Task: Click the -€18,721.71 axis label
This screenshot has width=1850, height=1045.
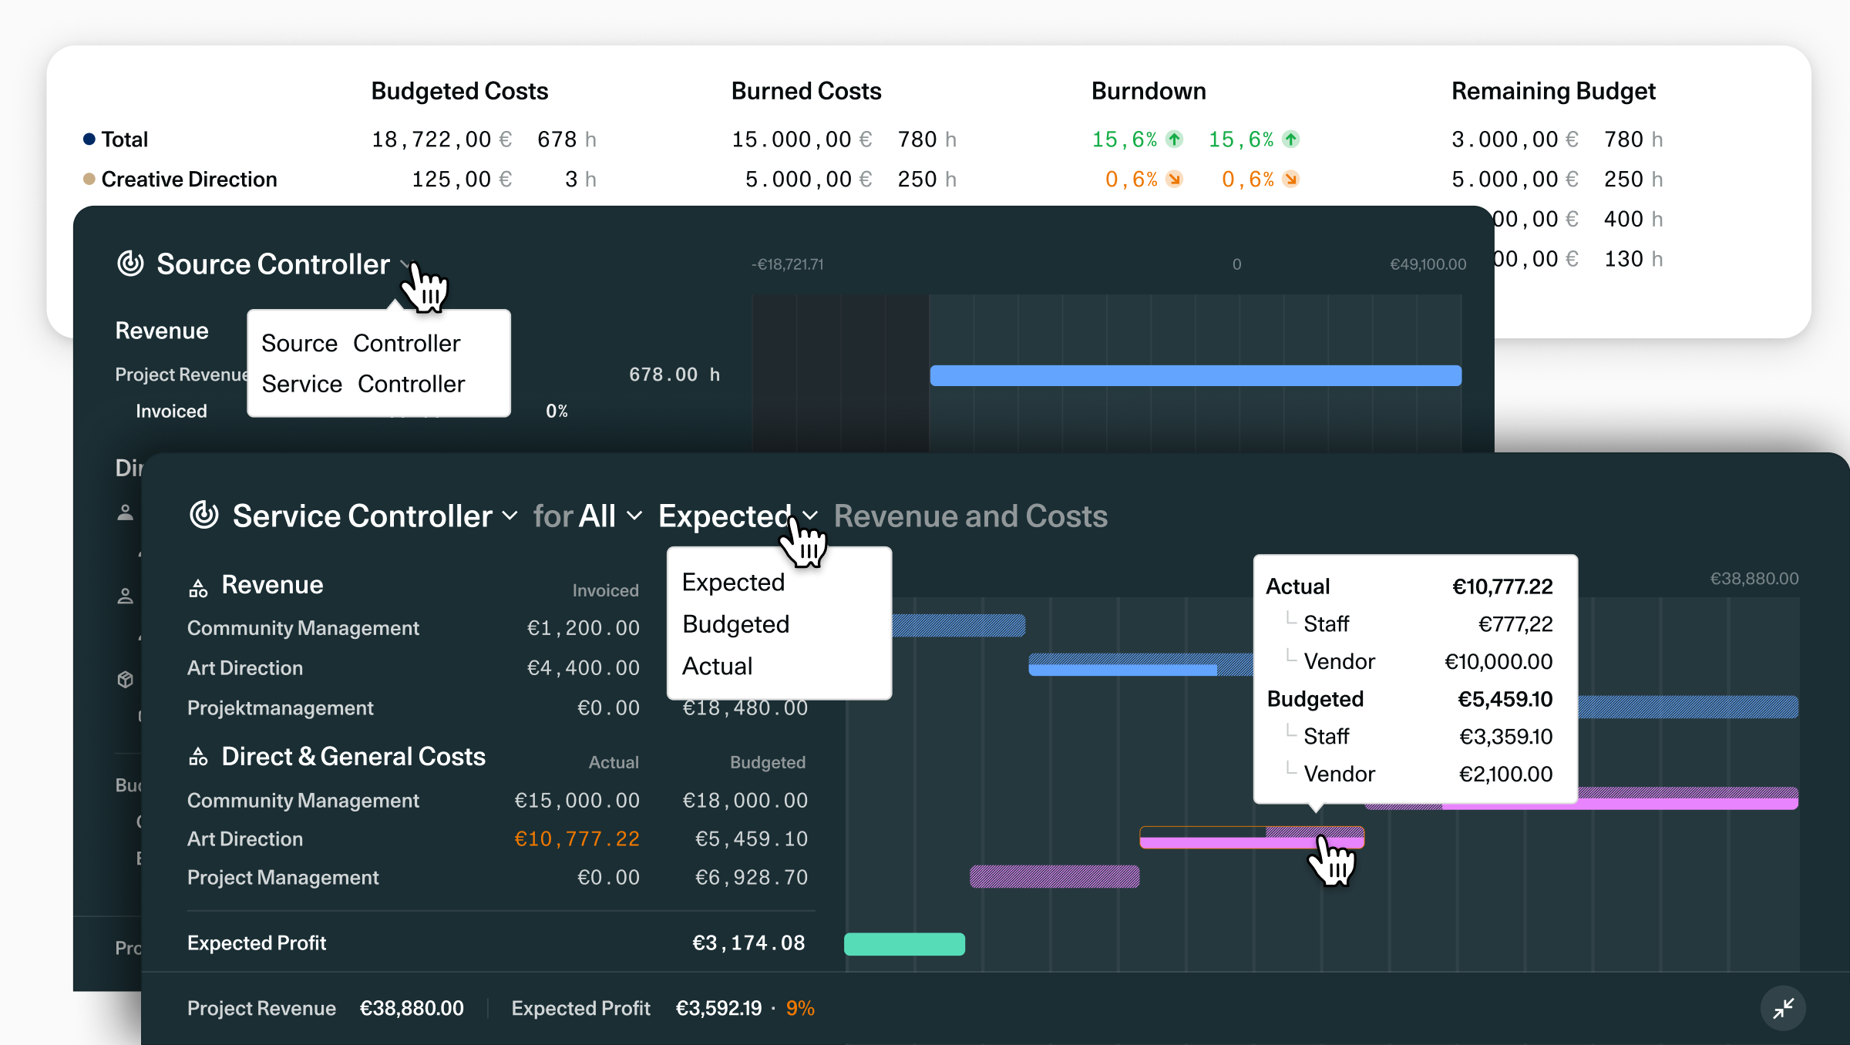Action: 788,264
